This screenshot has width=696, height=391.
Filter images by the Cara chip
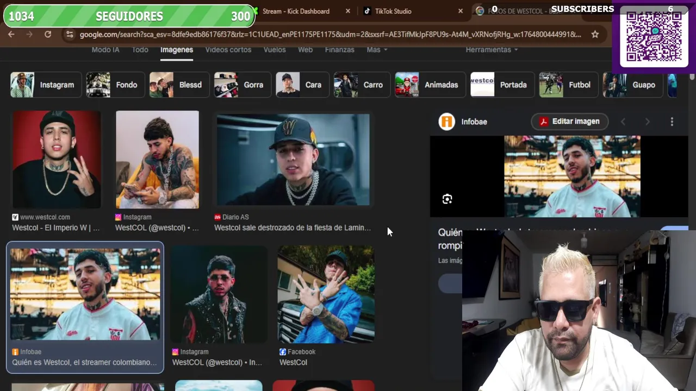302,85
